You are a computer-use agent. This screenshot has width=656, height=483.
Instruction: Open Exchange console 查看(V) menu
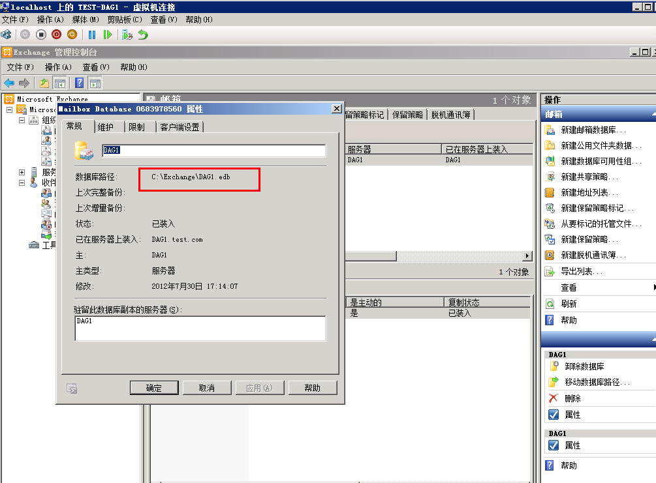[96, 67]
